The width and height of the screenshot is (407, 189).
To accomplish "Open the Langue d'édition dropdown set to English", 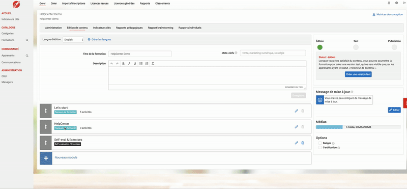I will [73, 40].
